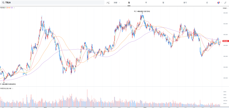Screen dimensions: 229x108
Task: Click the TSLA ticker search field
Action: coord(52,3)
